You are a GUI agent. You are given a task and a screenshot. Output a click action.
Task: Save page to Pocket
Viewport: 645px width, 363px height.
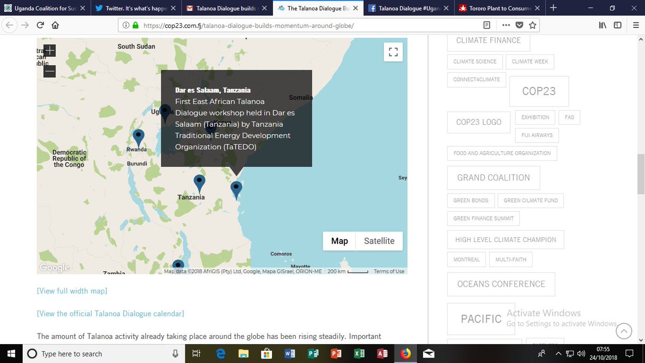click(x=519, y=25)
